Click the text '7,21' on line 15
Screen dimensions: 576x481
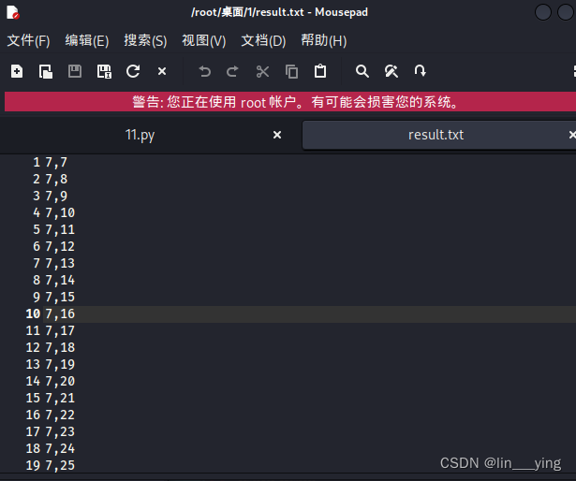coord(60,399)
